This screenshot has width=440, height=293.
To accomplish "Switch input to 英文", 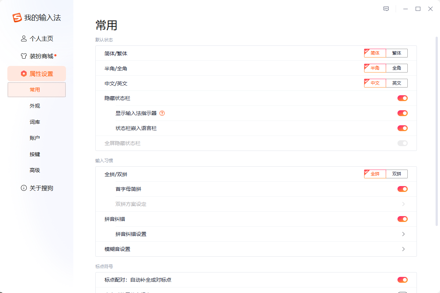I will tap(397, 83).
